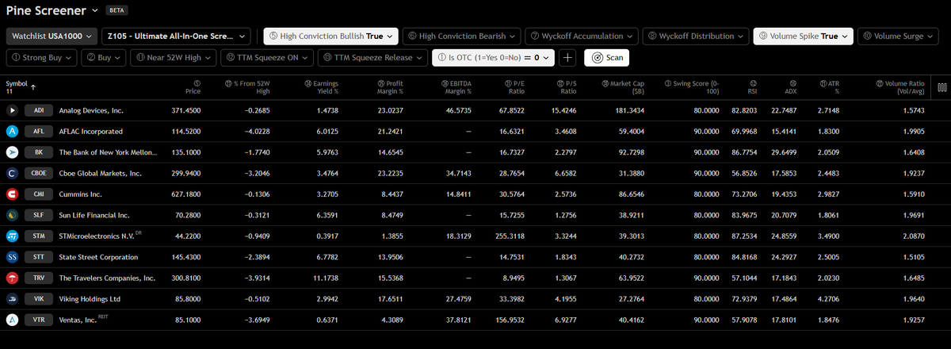Click price value 371.4500
951x349 pixels.
click(186, 110)
